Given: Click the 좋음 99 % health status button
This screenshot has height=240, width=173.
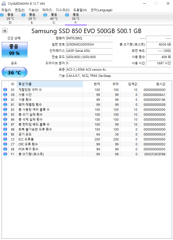Looking at the screenshot, I should tap(15, 50).
